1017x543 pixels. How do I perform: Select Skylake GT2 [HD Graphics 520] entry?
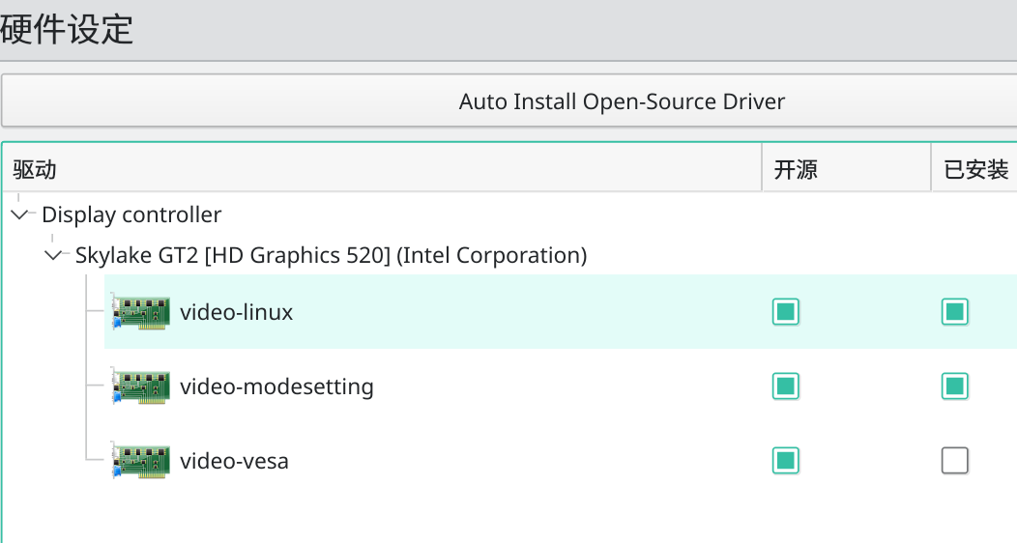(331, 256)
